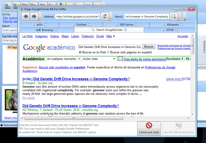Switch to the IEEE Xplore tab
The width and height of the screenshot is (206, 143).
point(126,24)
